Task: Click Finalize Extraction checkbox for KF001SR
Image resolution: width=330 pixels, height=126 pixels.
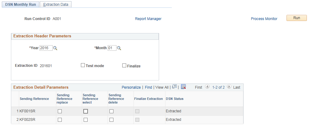Action: point(137,111)
